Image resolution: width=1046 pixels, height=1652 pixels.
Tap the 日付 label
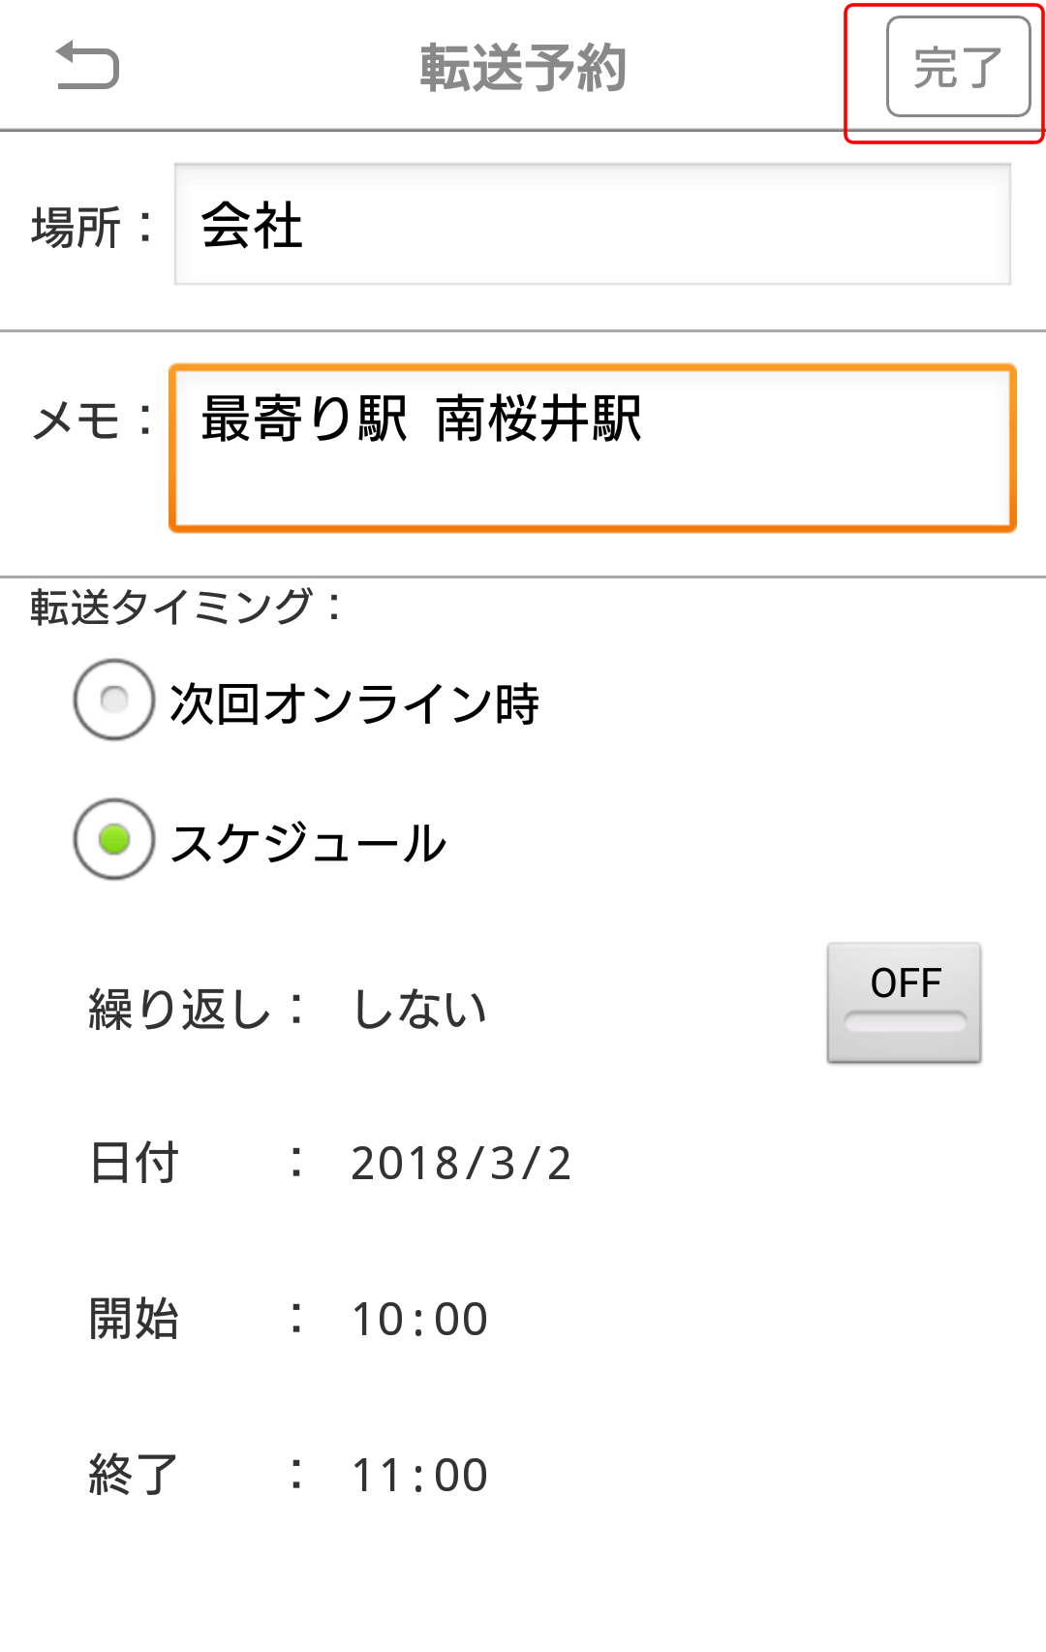tap(134, 1164)
